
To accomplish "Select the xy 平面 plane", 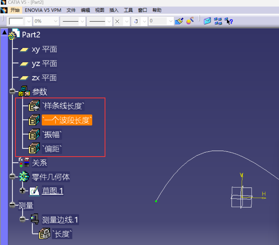I will [x=44, y=49].
